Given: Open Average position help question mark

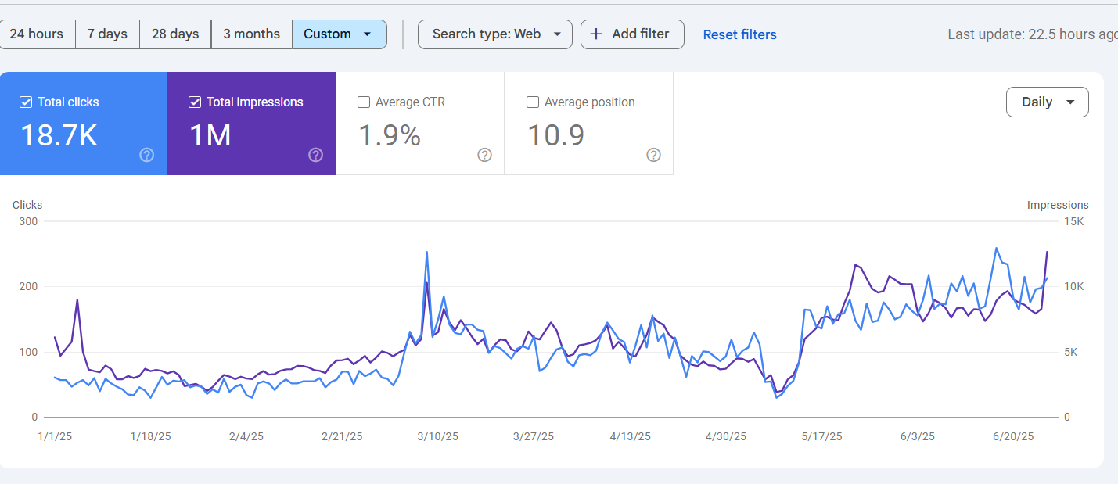Looking at the screenshot, I should 653,155.
